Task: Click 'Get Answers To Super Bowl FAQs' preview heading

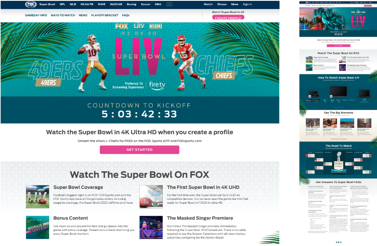Action: [x=339, y=182]
